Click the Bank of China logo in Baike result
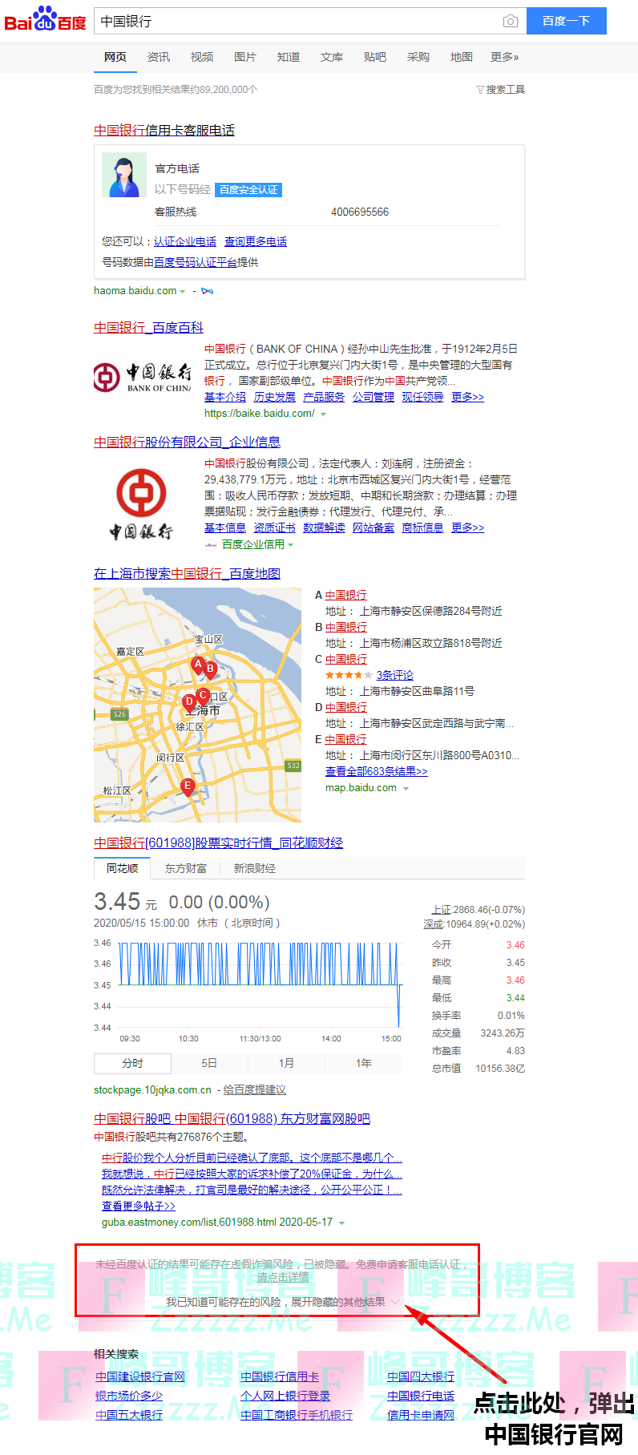Screen dimensions: 638x1455 [x=143, y=377]
